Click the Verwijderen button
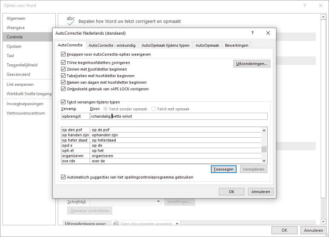Image resolution: width=329 pixels, height=237 pixels. pyautogui.click(x=254, y=169)
